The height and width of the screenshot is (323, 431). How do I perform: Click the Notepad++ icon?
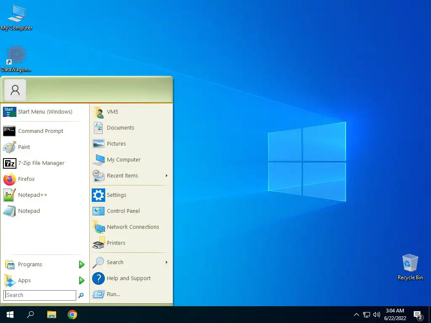[10, 195]
